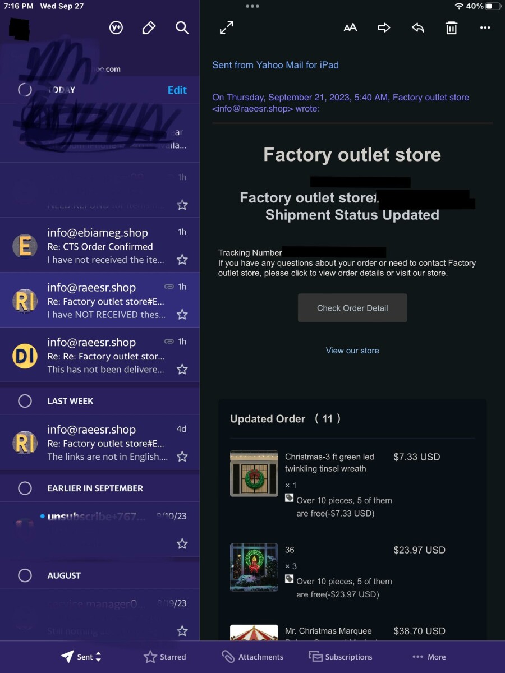Click the Check Order Detail button
The height and width of the screenshot is (673, 505).
(x=352, y=308)
